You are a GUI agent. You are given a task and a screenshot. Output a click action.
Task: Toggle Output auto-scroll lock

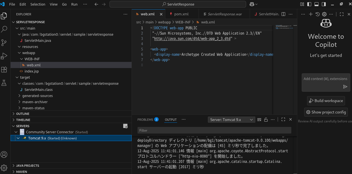click(266, 120)
